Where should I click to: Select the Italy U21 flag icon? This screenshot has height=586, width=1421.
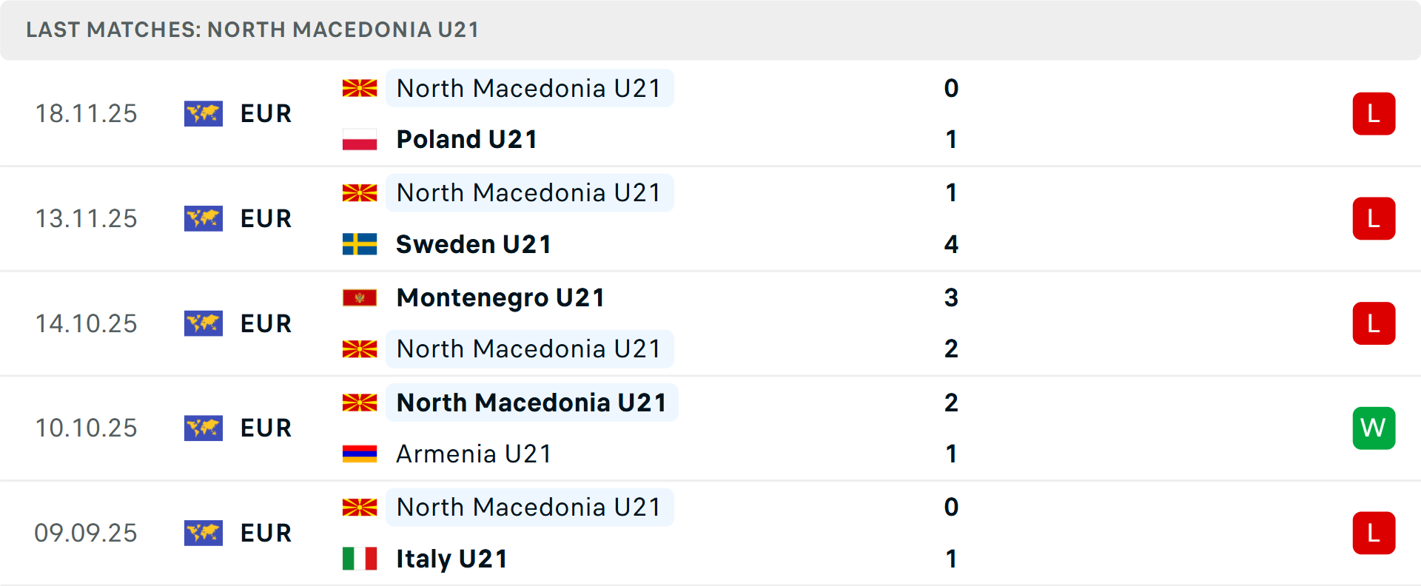click(x=358, y=559)
